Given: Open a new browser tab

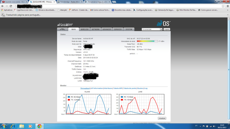Looking at the screenshot, I should point(114,2).
